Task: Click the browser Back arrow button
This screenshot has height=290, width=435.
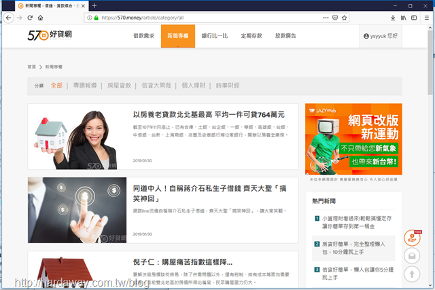Action: pos(9,18)
